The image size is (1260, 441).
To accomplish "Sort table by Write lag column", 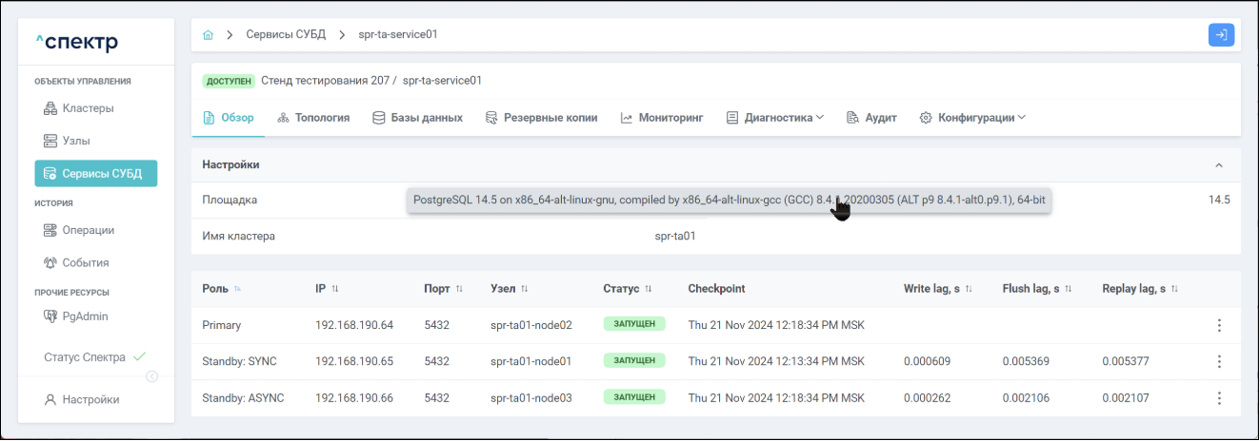I will point(968,289).
